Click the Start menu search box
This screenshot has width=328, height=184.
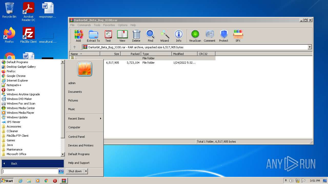pos(30,171)
